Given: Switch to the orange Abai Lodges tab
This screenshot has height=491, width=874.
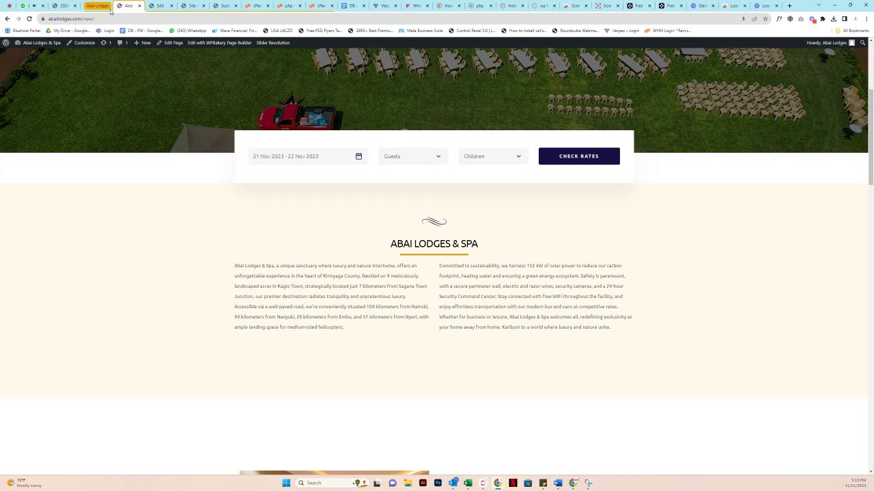Looking at the screenshot, I should click(97, 5).
